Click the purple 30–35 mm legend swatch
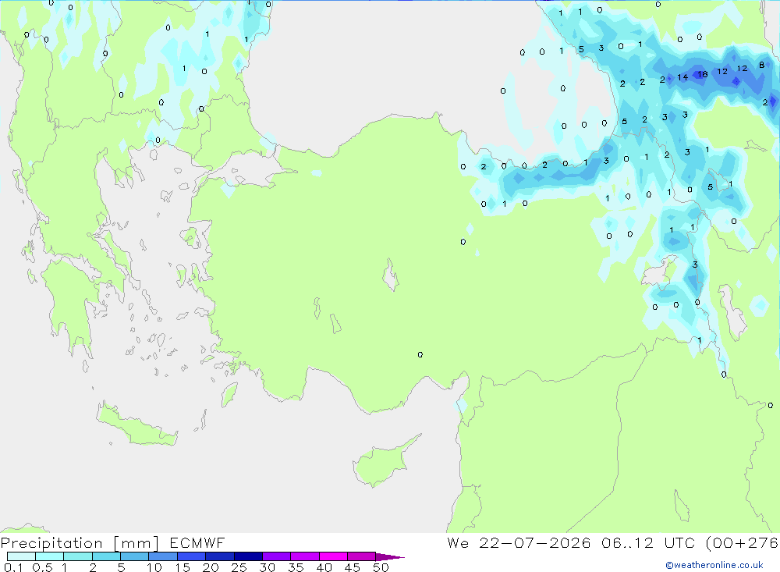 [x=277, y=556]
